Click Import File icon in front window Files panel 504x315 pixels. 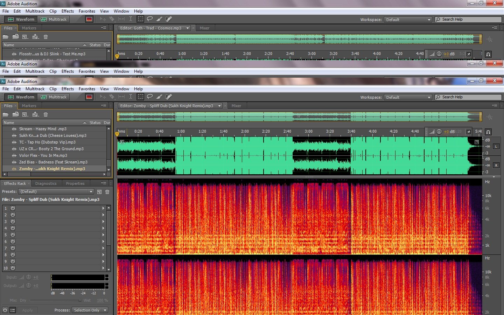[15, 114]
